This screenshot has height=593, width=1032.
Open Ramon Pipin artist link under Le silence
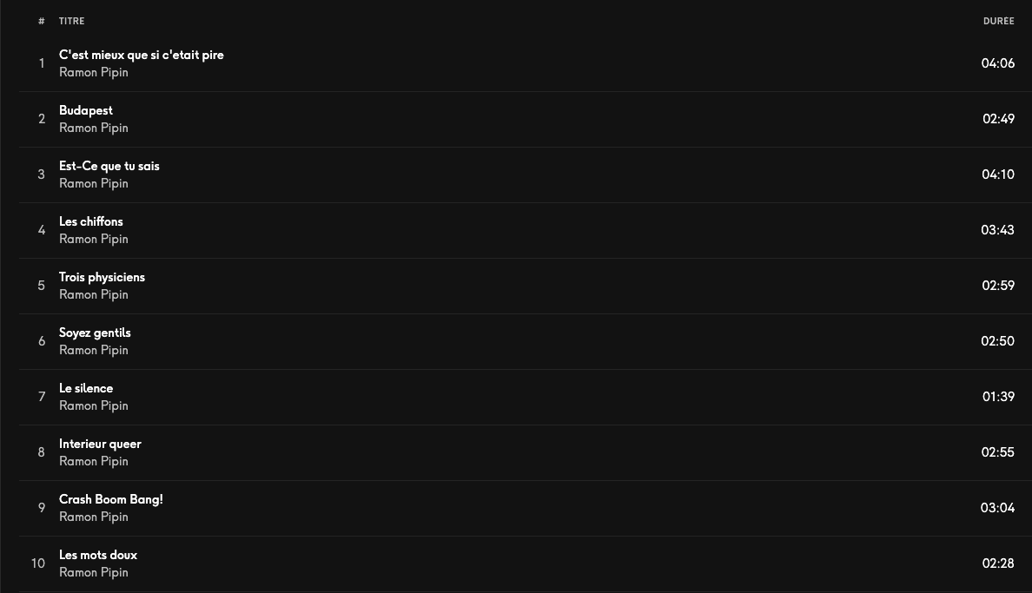(x=94, y=405)
